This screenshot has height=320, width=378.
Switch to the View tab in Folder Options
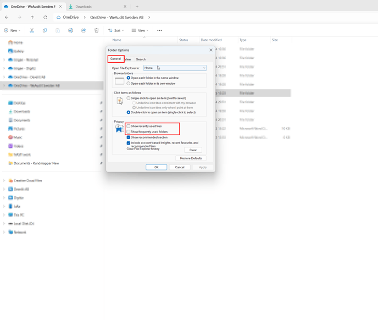point(128,59)
